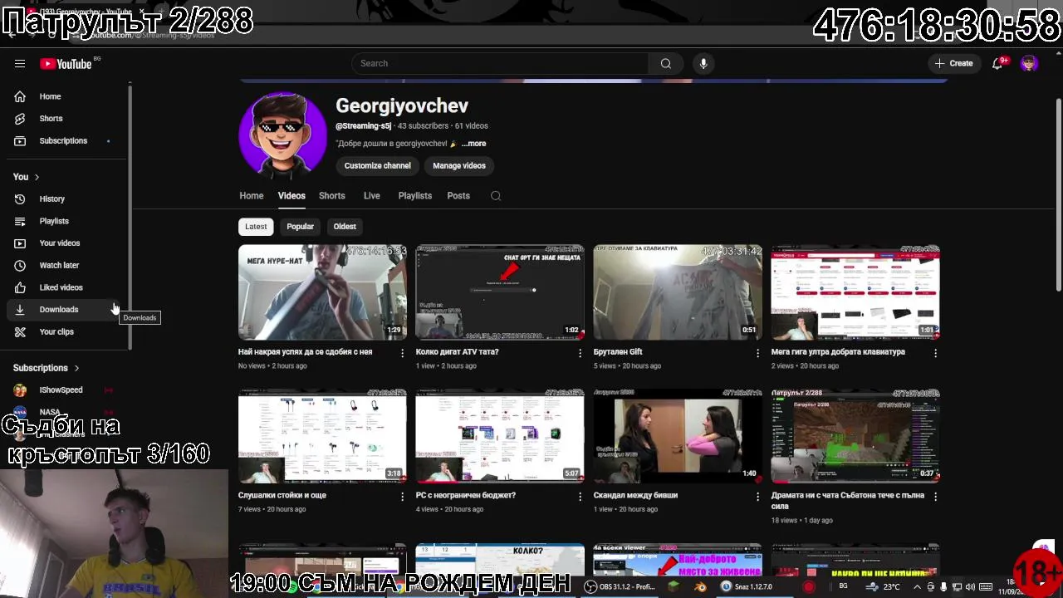1063x598 pixels.
Task: Open Subscriptions in the sidebar
Action: (x=62, y=140)
